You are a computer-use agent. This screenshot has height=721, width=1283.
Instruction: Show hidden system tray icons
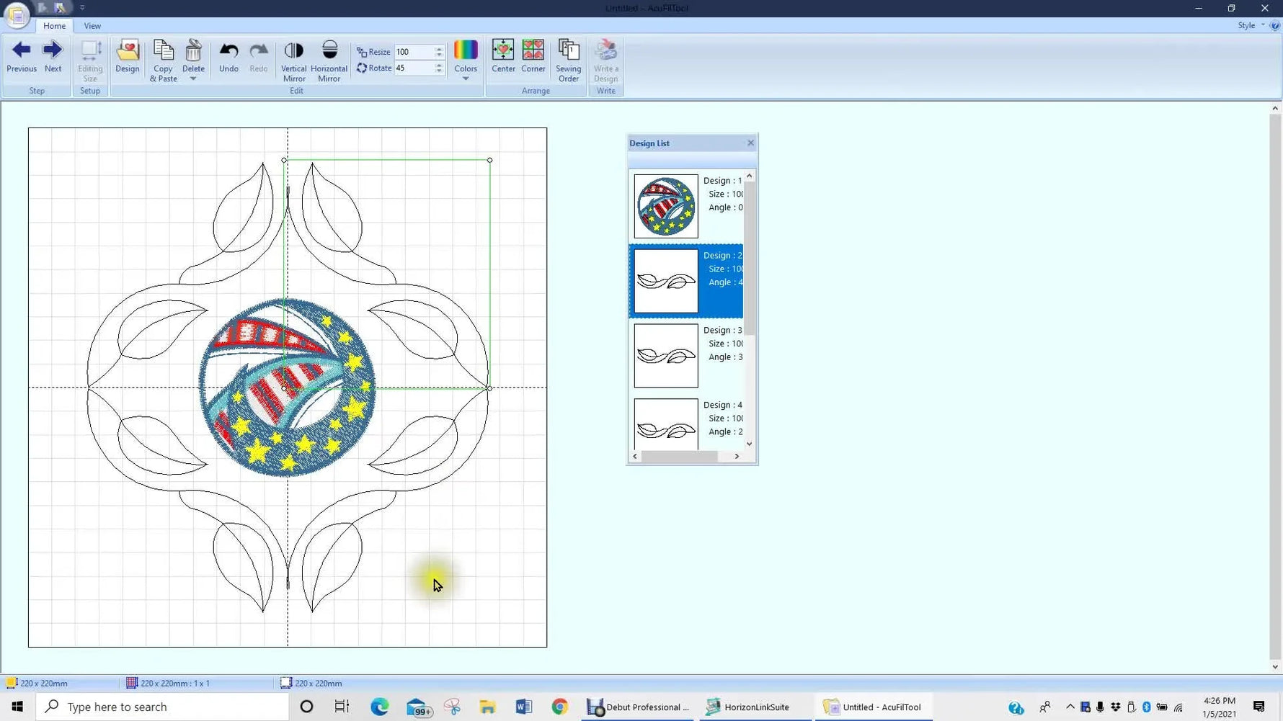pos(1070,707)
